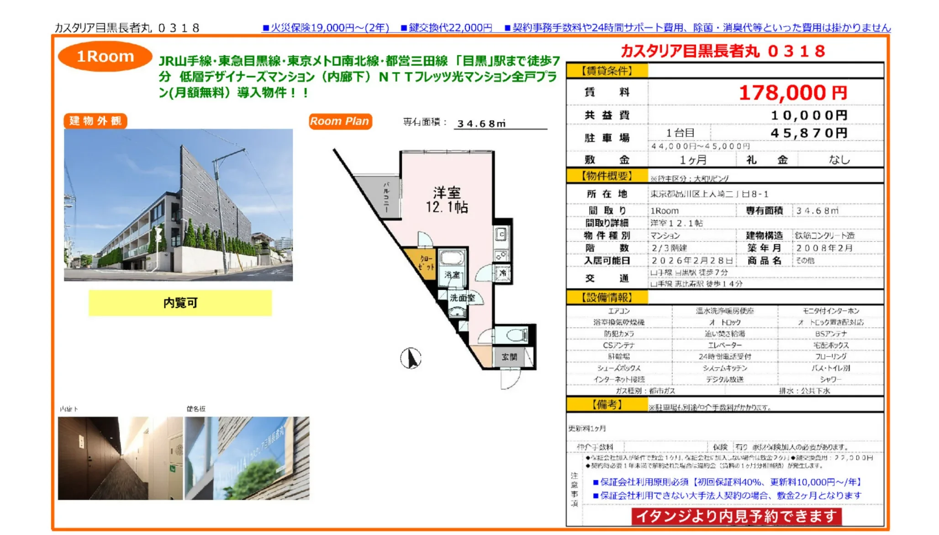The width and height of the screenshot is (939, 535).
Task: Click the north compass arrow icon
Action: pyautogui.click(x=410, y=358)
